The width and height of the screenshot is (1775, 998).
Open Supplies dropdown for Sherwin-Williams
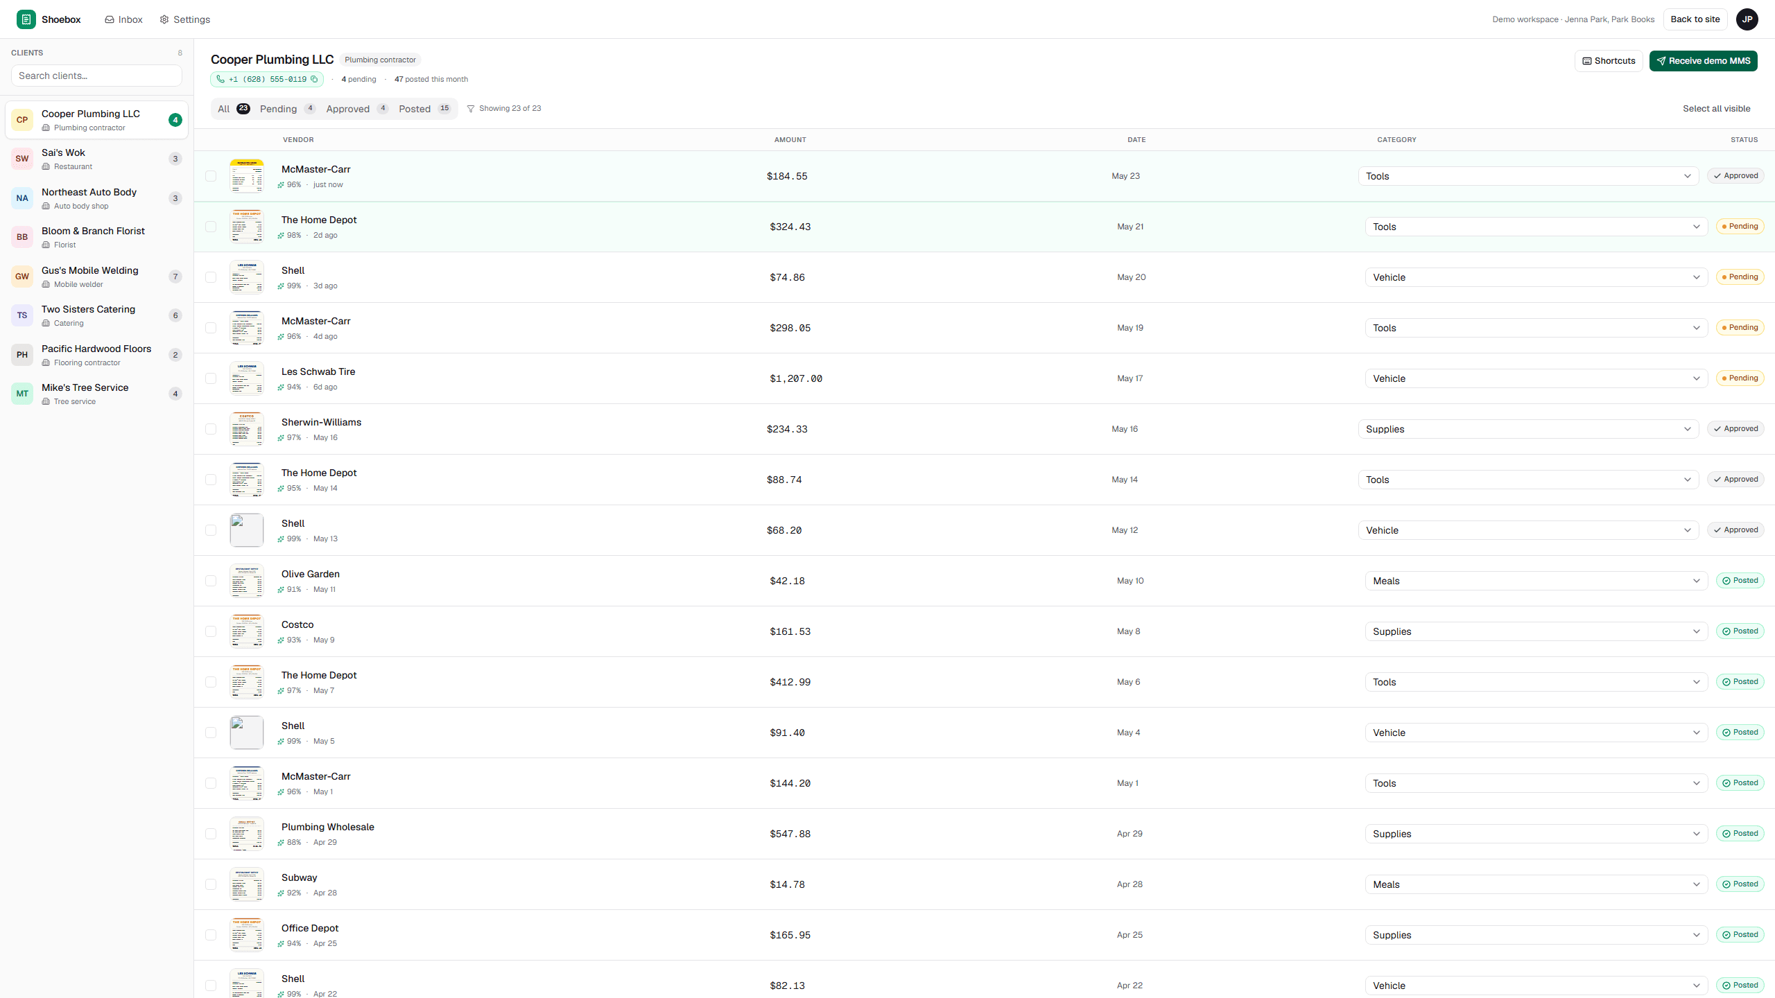click(x=1528, y=429)
